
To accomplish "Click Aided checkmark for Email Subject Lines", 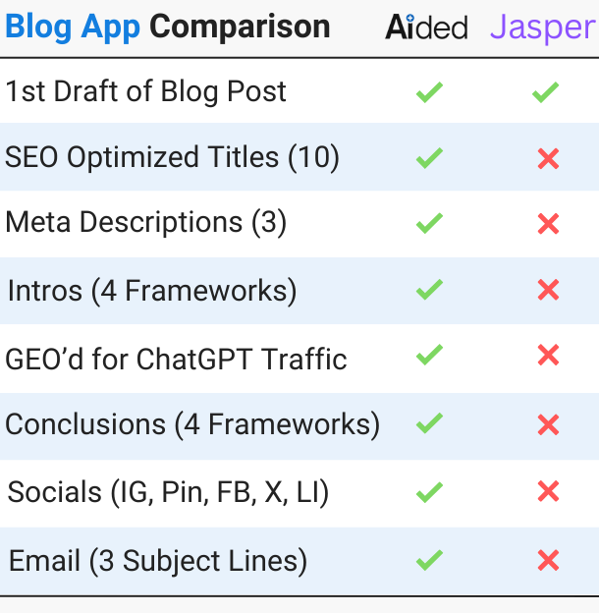I will coord(429,561).
